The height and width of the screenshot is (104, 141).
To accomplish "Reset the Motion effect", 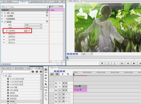I will pos(47,13).
